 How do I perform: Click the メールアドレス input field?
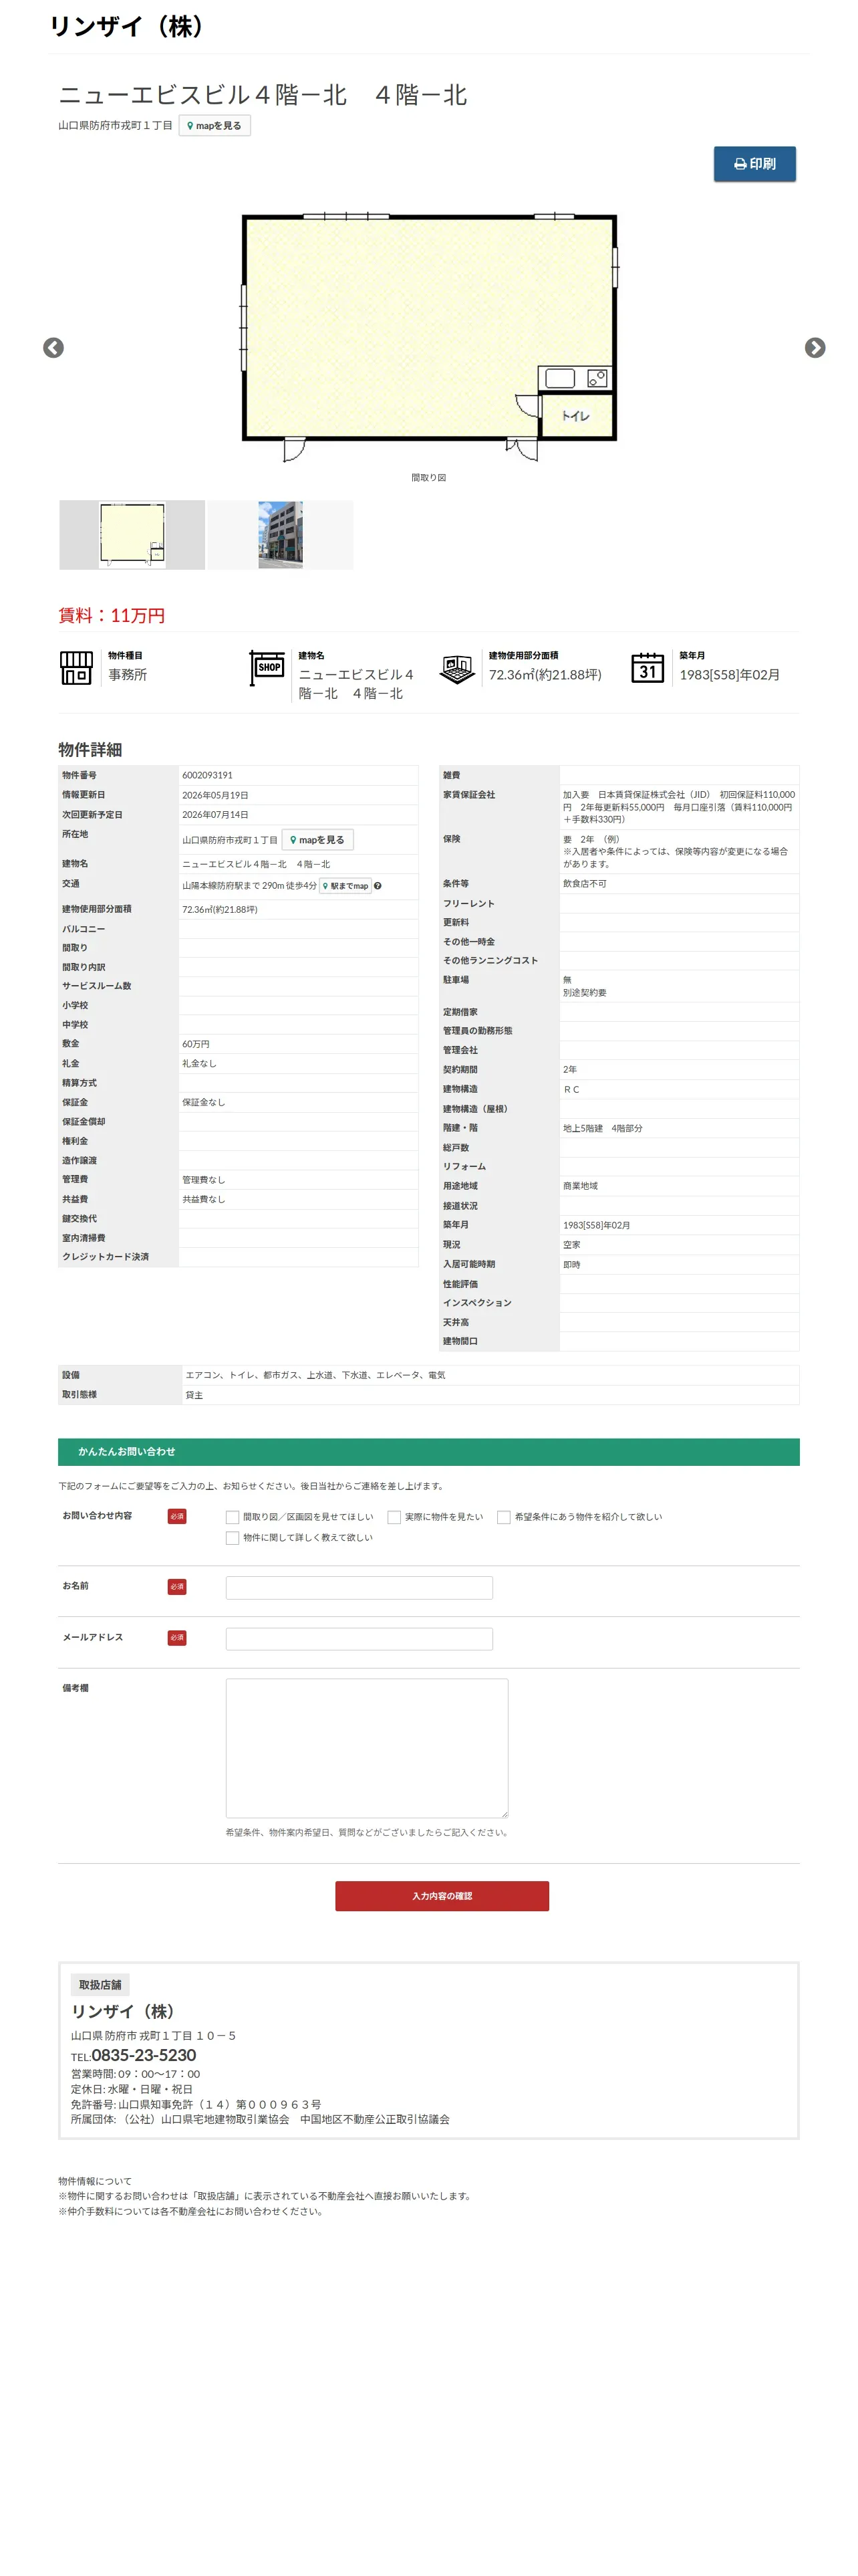[x=359, y=1639]
